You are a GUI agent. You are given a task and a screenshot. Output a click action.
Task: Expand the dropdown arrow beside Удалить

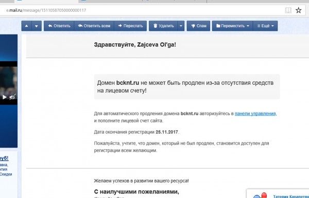click(x=181, y=26)
